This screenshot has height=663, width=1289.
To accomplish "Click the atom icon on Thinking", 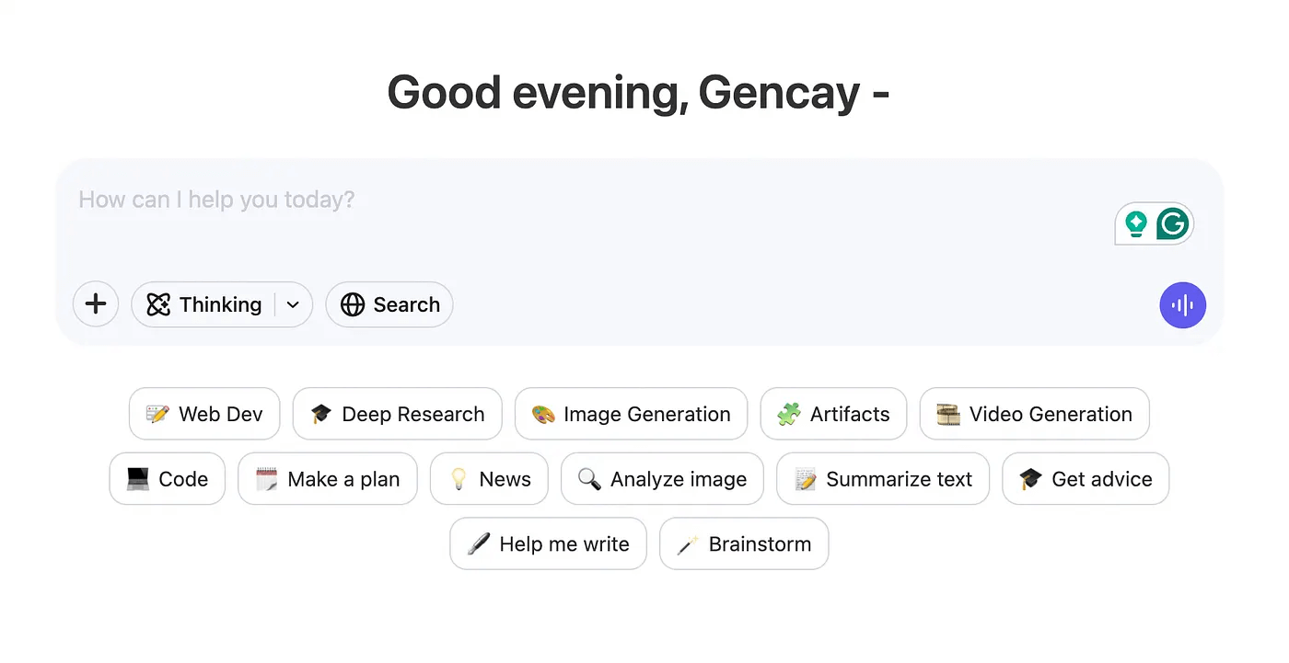I will (158, 304).
